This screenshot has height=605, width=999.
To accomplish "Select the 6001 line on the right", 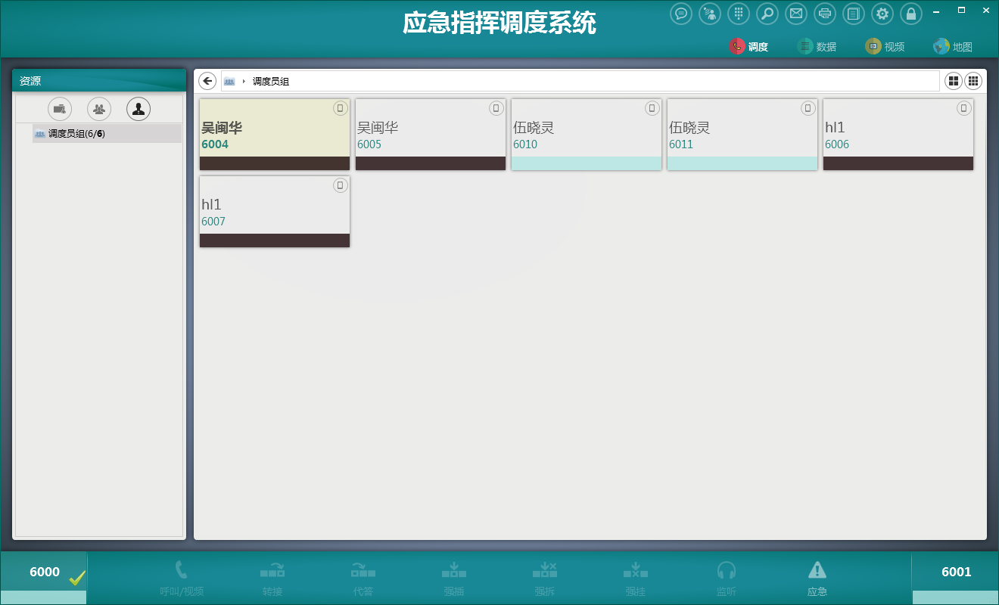I will pyautogui.click(x=955, y=572).
